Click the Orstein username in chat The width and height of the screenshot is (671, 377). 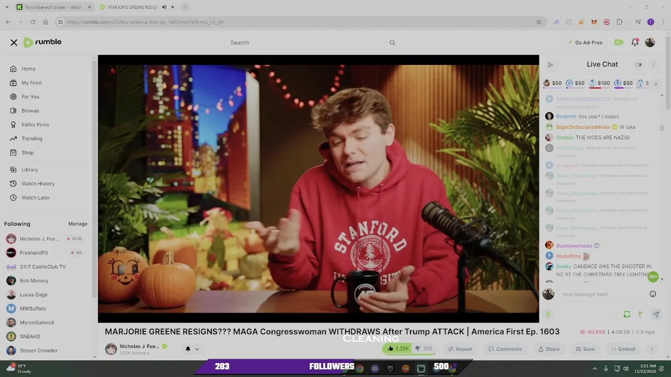565,137
